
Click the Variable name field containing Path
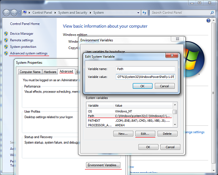point(145,69)
